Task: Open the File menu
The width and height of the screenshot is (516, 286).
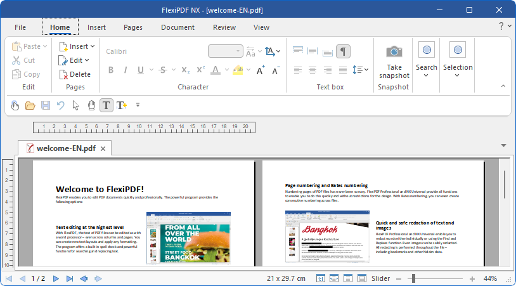Action: [20, 27]
